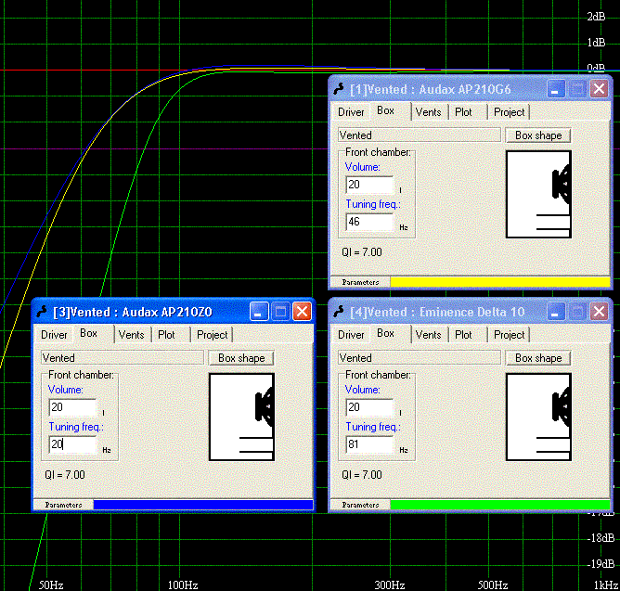620x591 pixels.
Task: Open Project tab in window [3] Audax AP210Z0
Action: click(x=213, y=335)
